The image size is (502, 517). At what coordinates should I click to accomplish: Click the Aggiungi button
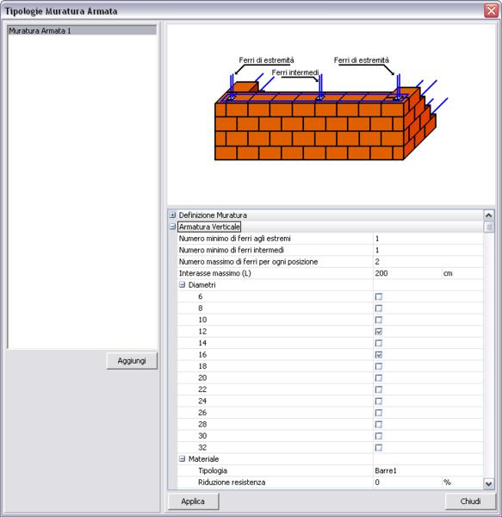click(x=132, y=361)
